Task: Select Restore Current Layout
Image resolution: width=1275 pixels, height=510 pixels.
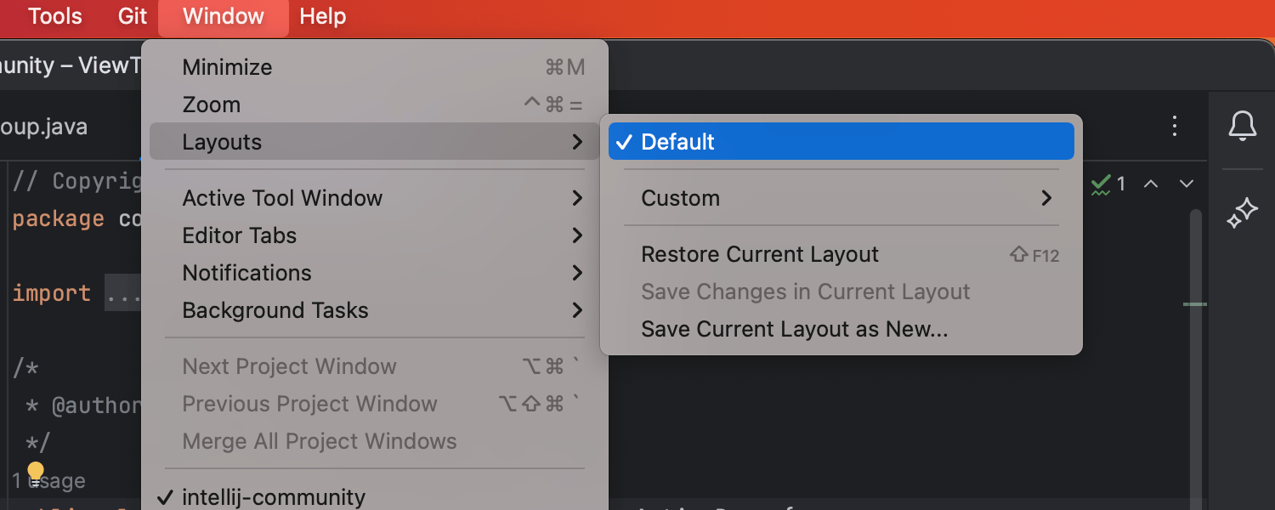Action: (x=760, y=254)
